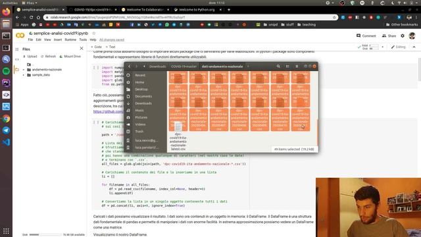421x237 pixels.
Task: Close the Colab Files side panel
Action: 82,48
